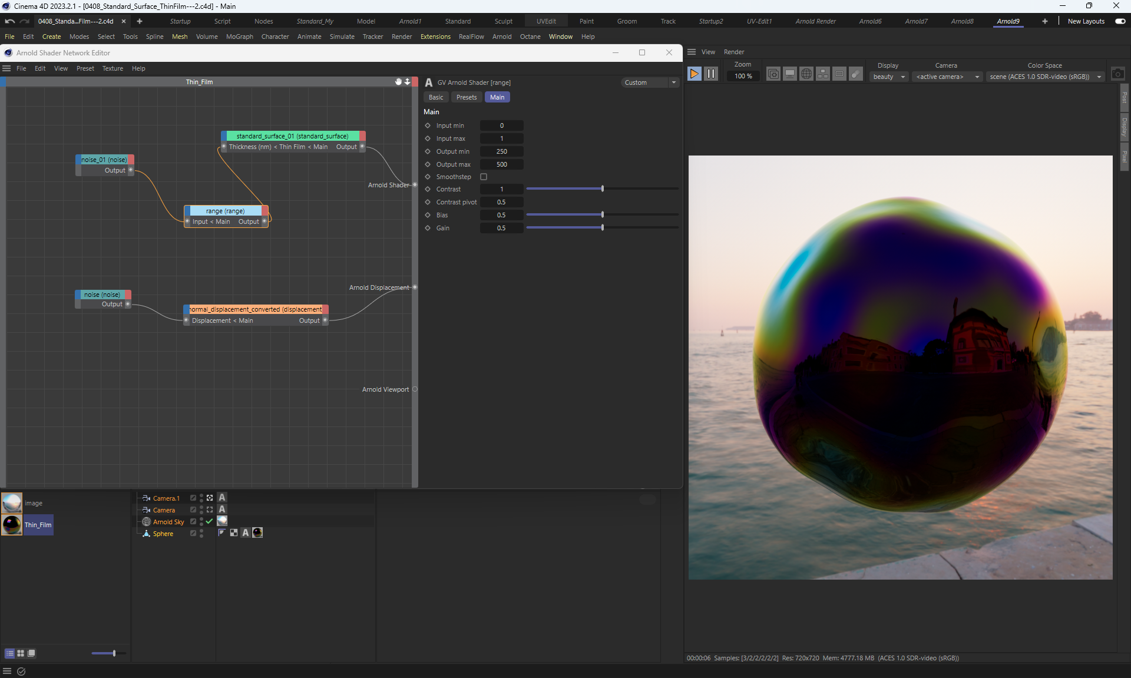Click the Arnold tag on Sphere object
The width and height of the screenshot is (1131, 678).
pyautogui.click(x=246, y=533)
